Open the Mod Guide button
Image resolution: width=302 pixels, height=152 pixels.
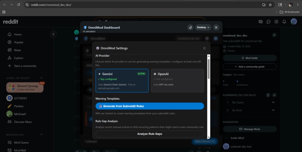(x=250, y=58)
